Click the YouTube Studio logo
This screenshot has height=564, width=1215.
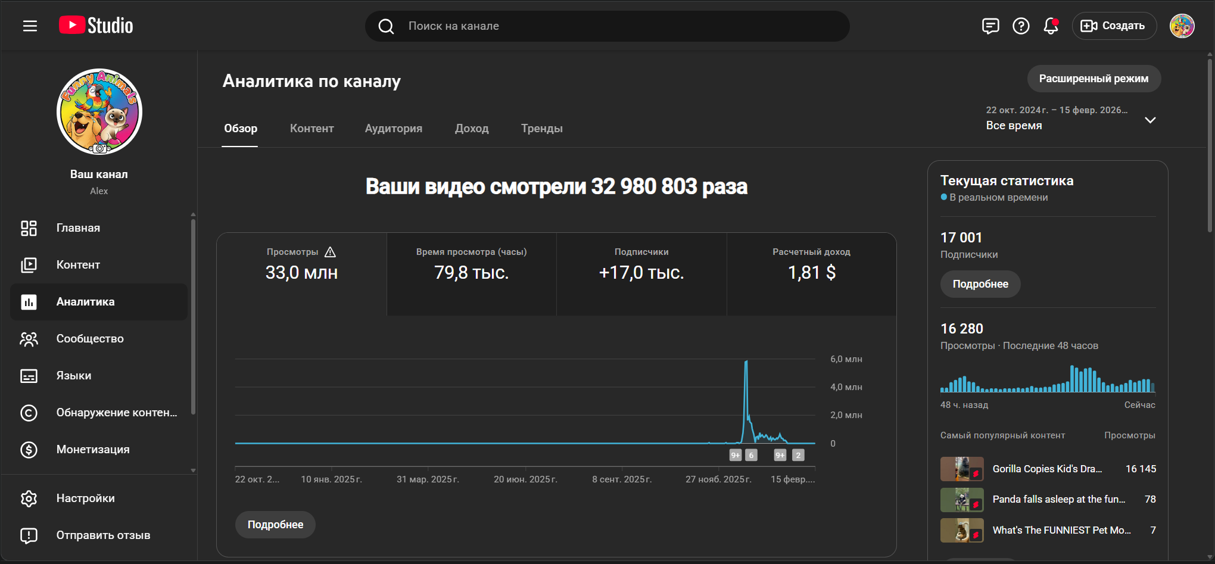coord(96,26)
